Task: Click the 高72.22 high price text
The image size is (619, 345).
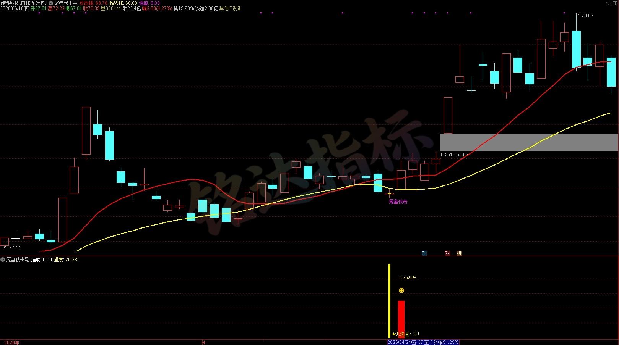Action: point(56,8)
